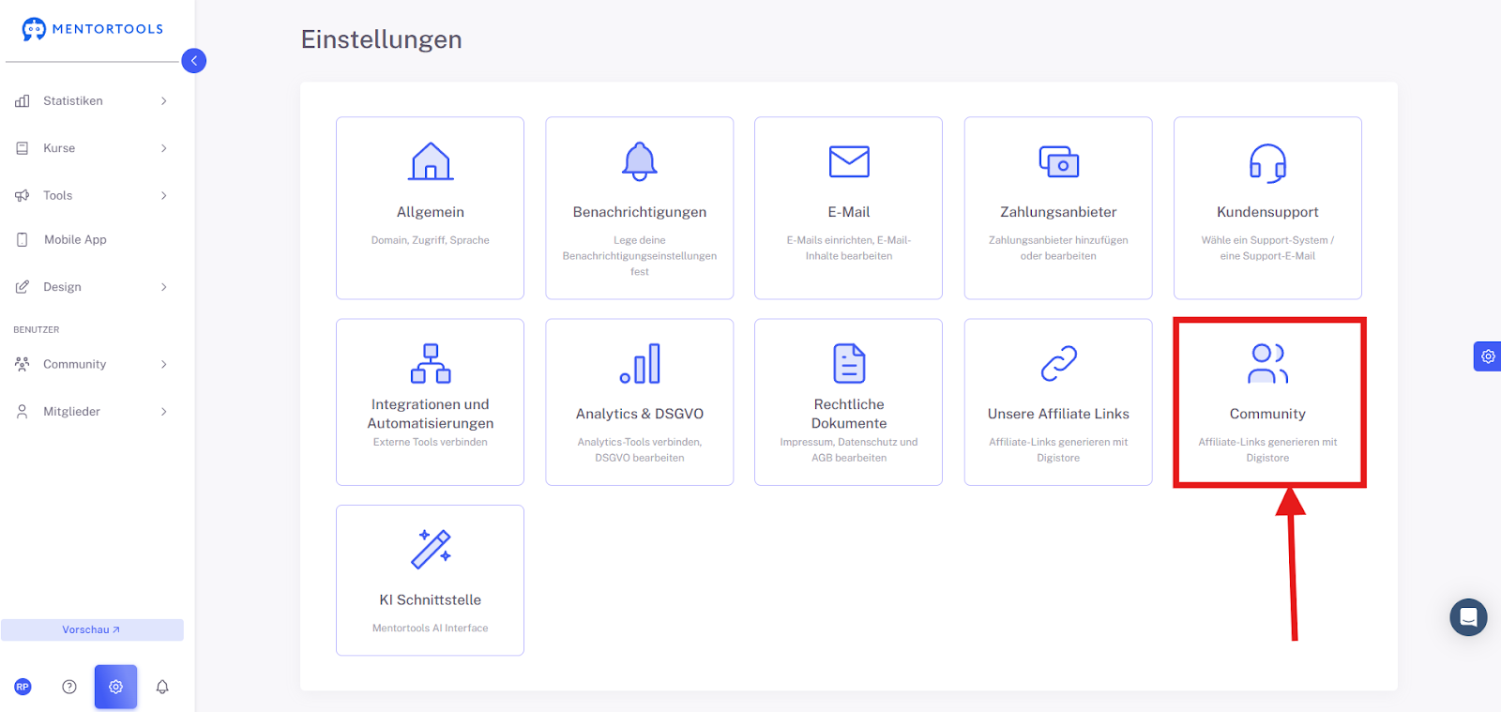Click the Community users icon card
This screenshot has width=1501, height=712.
click(x=1267, y=363)
